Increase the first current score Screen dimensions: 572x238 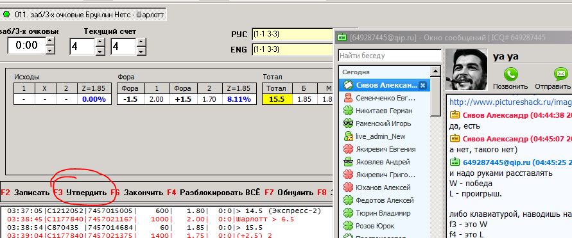[100, 42]
